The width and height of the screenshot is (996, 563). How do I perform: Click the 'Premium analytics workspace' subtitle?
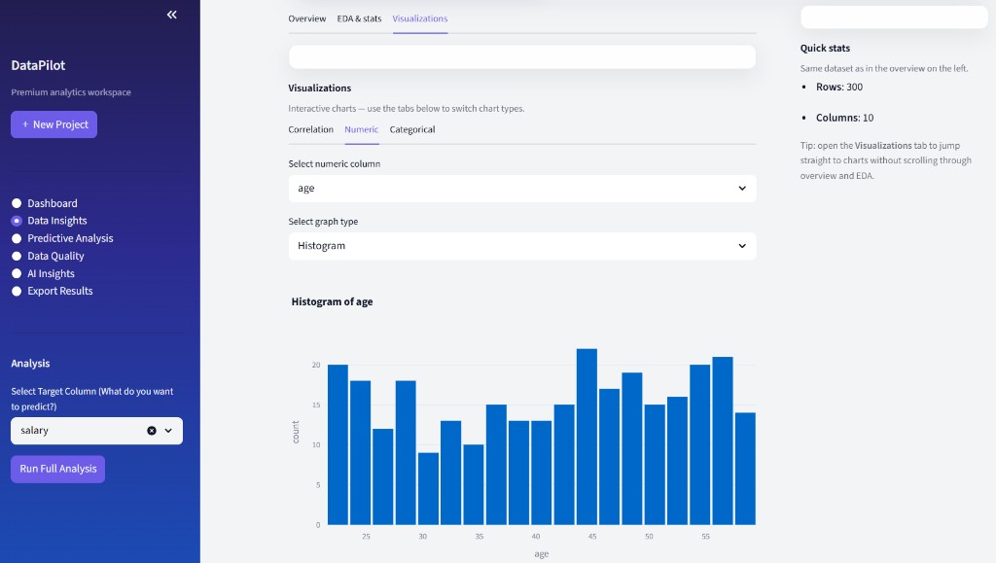(x=70, y=92)
